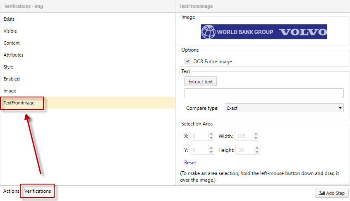Click the extracted text input field
Screen dimensions: 350x201
point(264,93)
